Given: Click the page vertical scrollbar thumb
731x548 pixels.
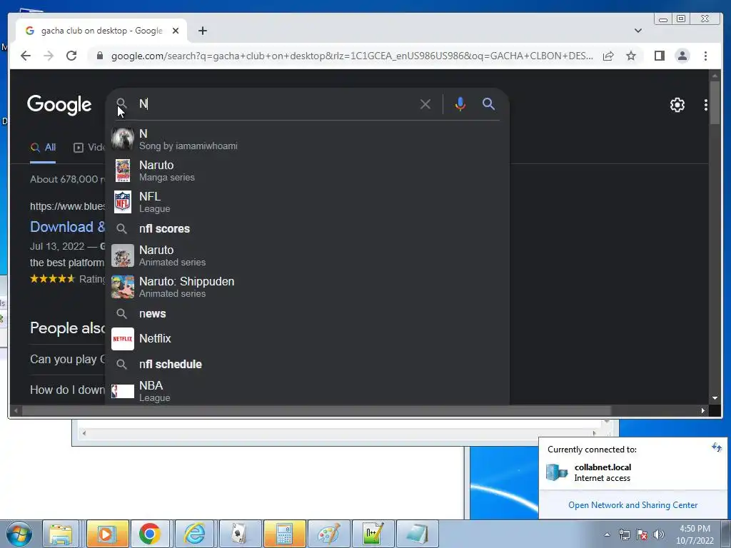Looking at the screenshot, I should click(714, 102).
